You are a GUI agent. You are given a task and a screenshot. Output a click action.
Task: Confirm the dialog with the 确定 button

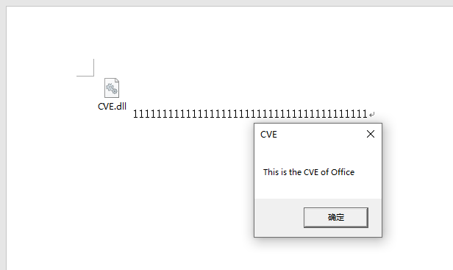point(335,217)
